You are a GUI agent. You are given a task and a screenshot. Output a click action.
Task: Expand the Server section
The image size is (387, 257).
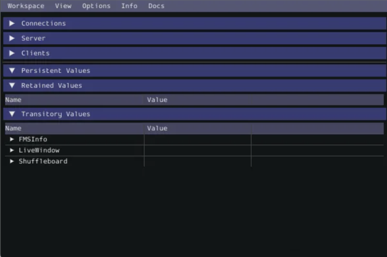12,38
